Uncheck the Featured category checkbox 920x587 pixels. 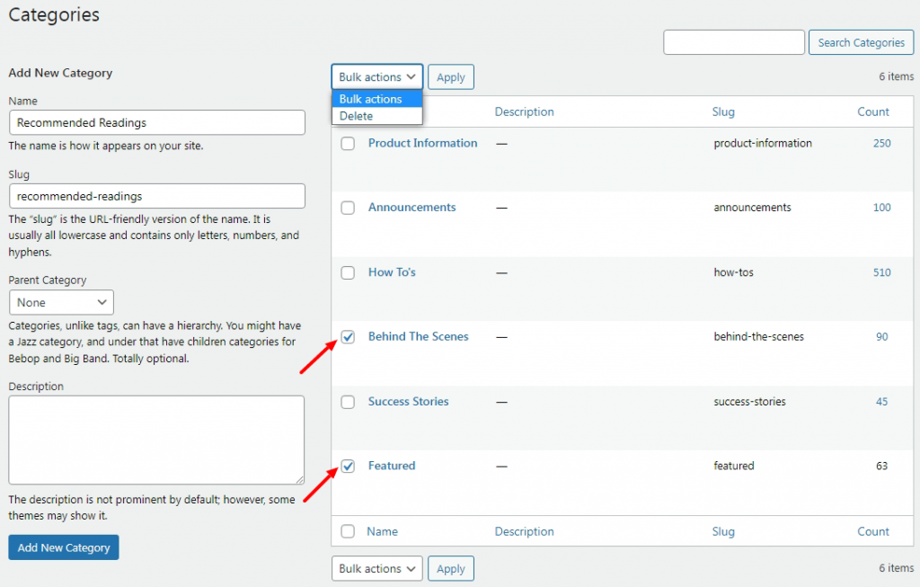pyautogui.click(x=348, y=467)
